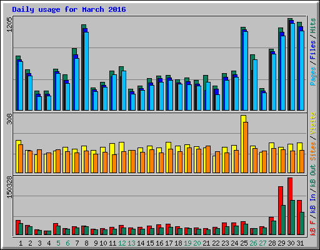Select the day 29 red kB bar

(x=280, y=211)
